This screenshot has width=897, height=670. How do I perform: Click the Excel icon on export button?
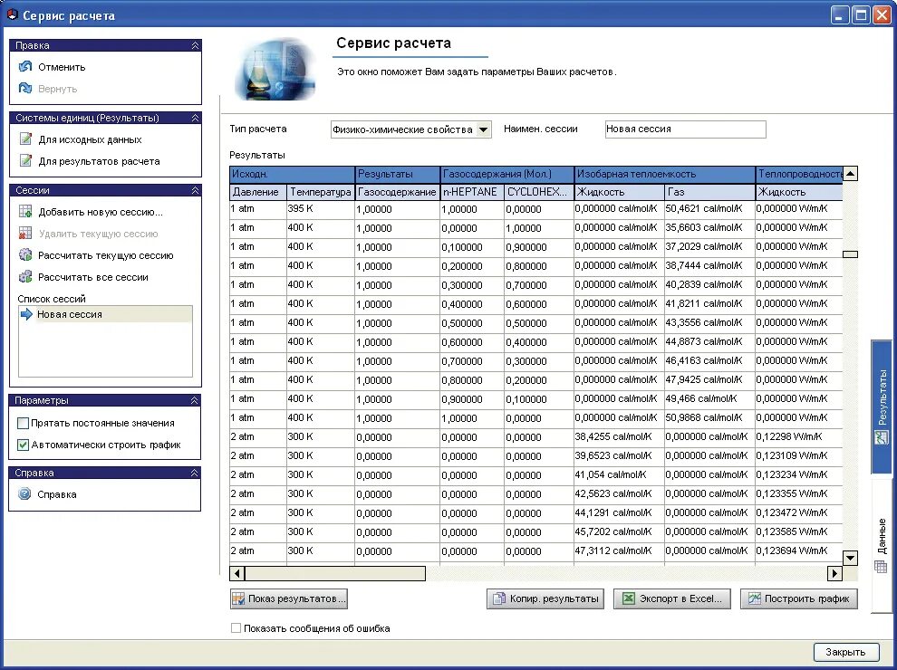[629, 598]
